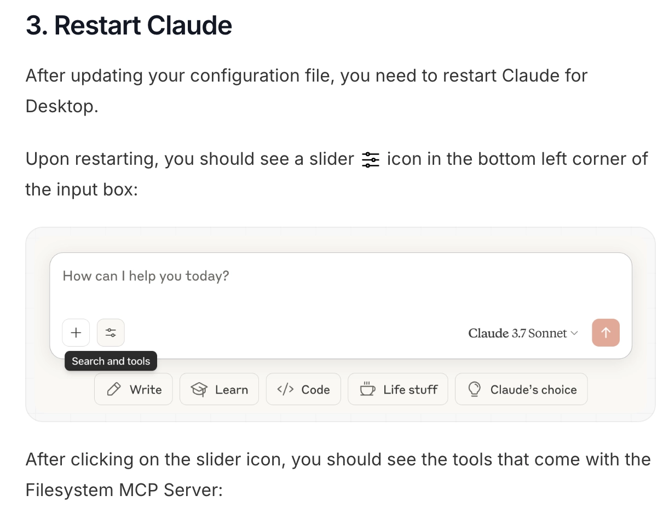The image size is (669, 507).
Task: Click the lightbulb Claude's choice icon
Action: (475, 389)
